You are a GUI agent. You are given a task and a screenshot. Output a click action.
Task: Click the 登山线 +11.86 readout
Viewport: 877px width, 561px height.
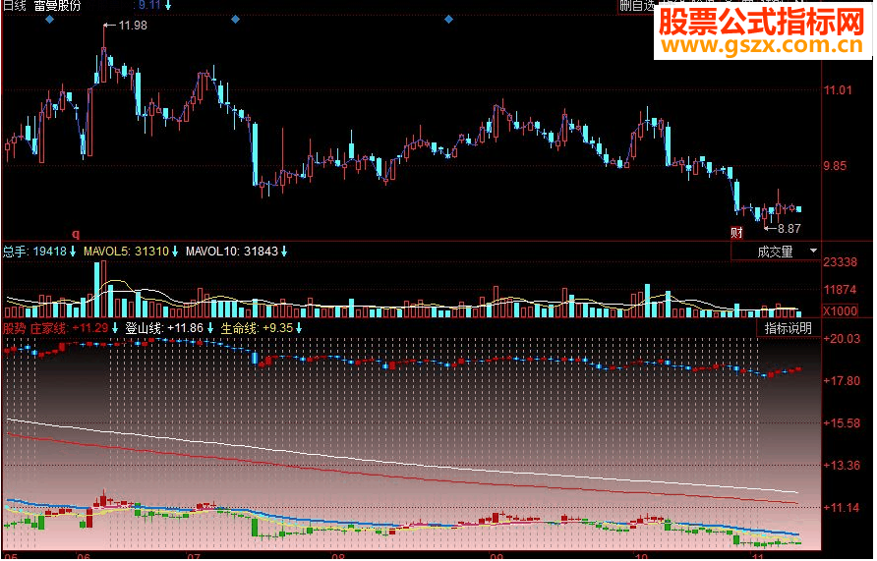click(164, 328)
